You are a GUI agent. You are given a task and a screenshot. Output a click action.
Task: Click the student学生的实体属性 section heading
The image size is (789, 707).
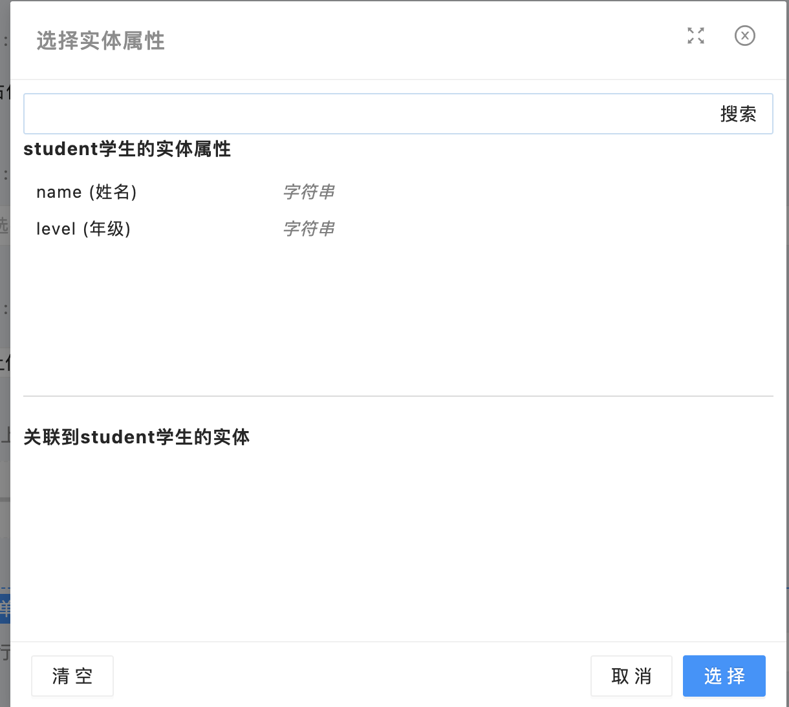pyautogui.click(x=127, y=149)
